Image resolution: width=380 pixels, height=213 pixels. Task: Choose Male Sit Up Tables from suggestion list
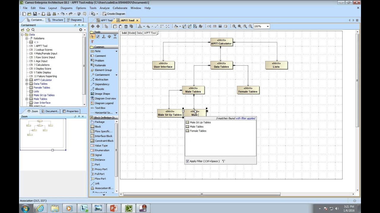point(200,122)
